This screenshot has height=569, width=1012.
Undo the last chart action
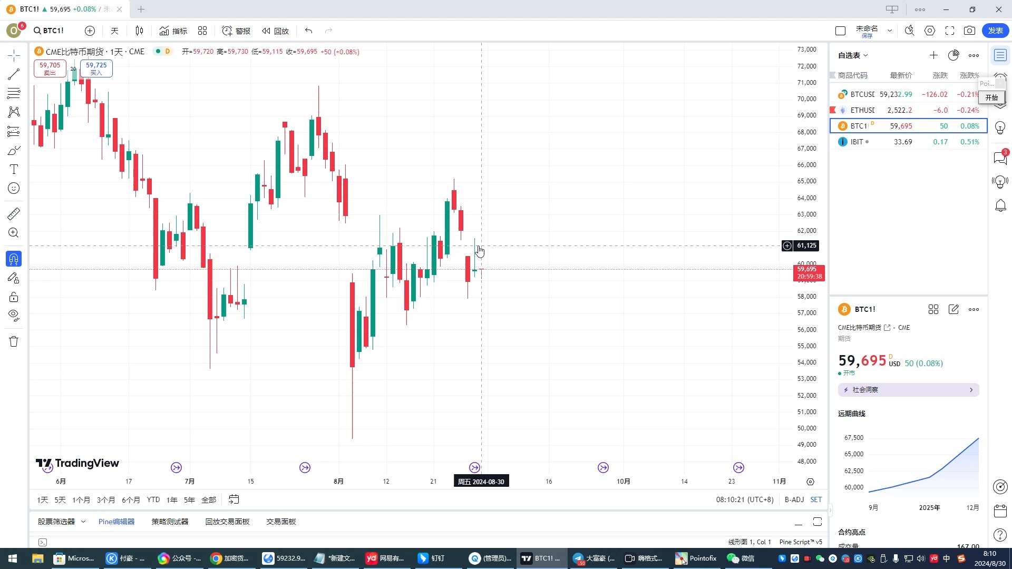[x=309, y=31]
